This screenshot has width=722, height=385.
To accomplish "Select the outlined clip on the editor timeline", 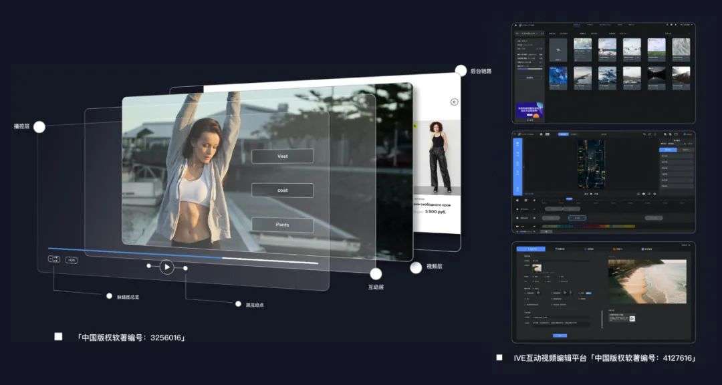I will [576, 218].
